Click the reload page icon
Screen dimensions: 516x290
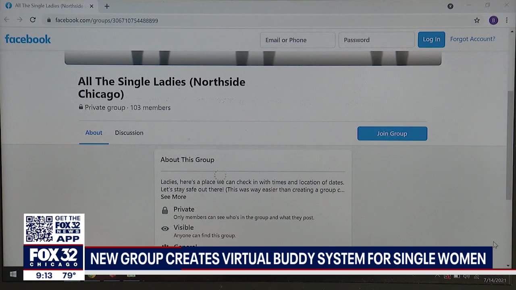[33, 20]
